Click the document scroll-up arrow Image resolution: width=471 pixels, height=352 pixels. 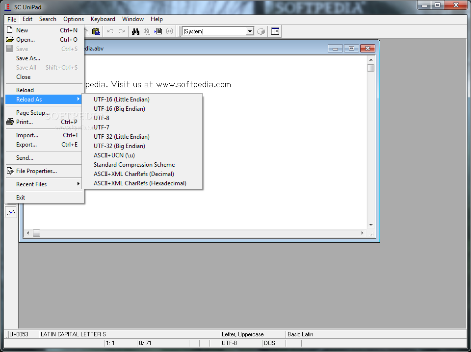[371, 60]
